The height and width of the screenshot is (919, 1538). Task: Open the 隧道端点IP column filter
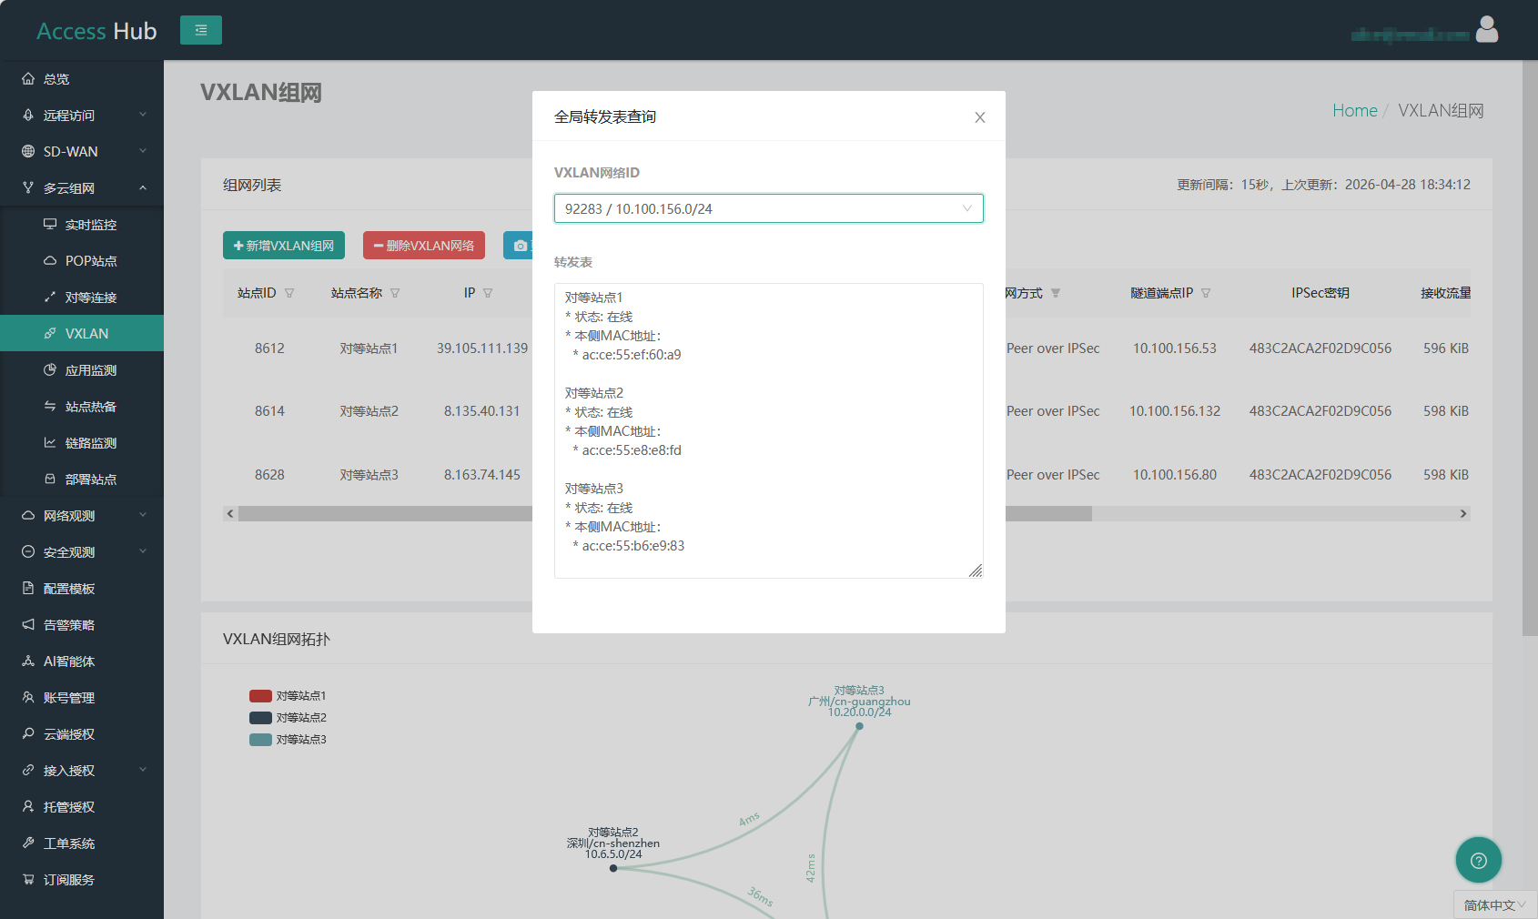pos(1206,293)
